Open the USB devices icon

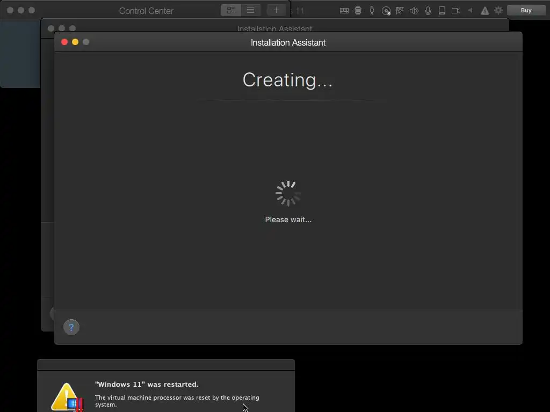tap(372, 11)
